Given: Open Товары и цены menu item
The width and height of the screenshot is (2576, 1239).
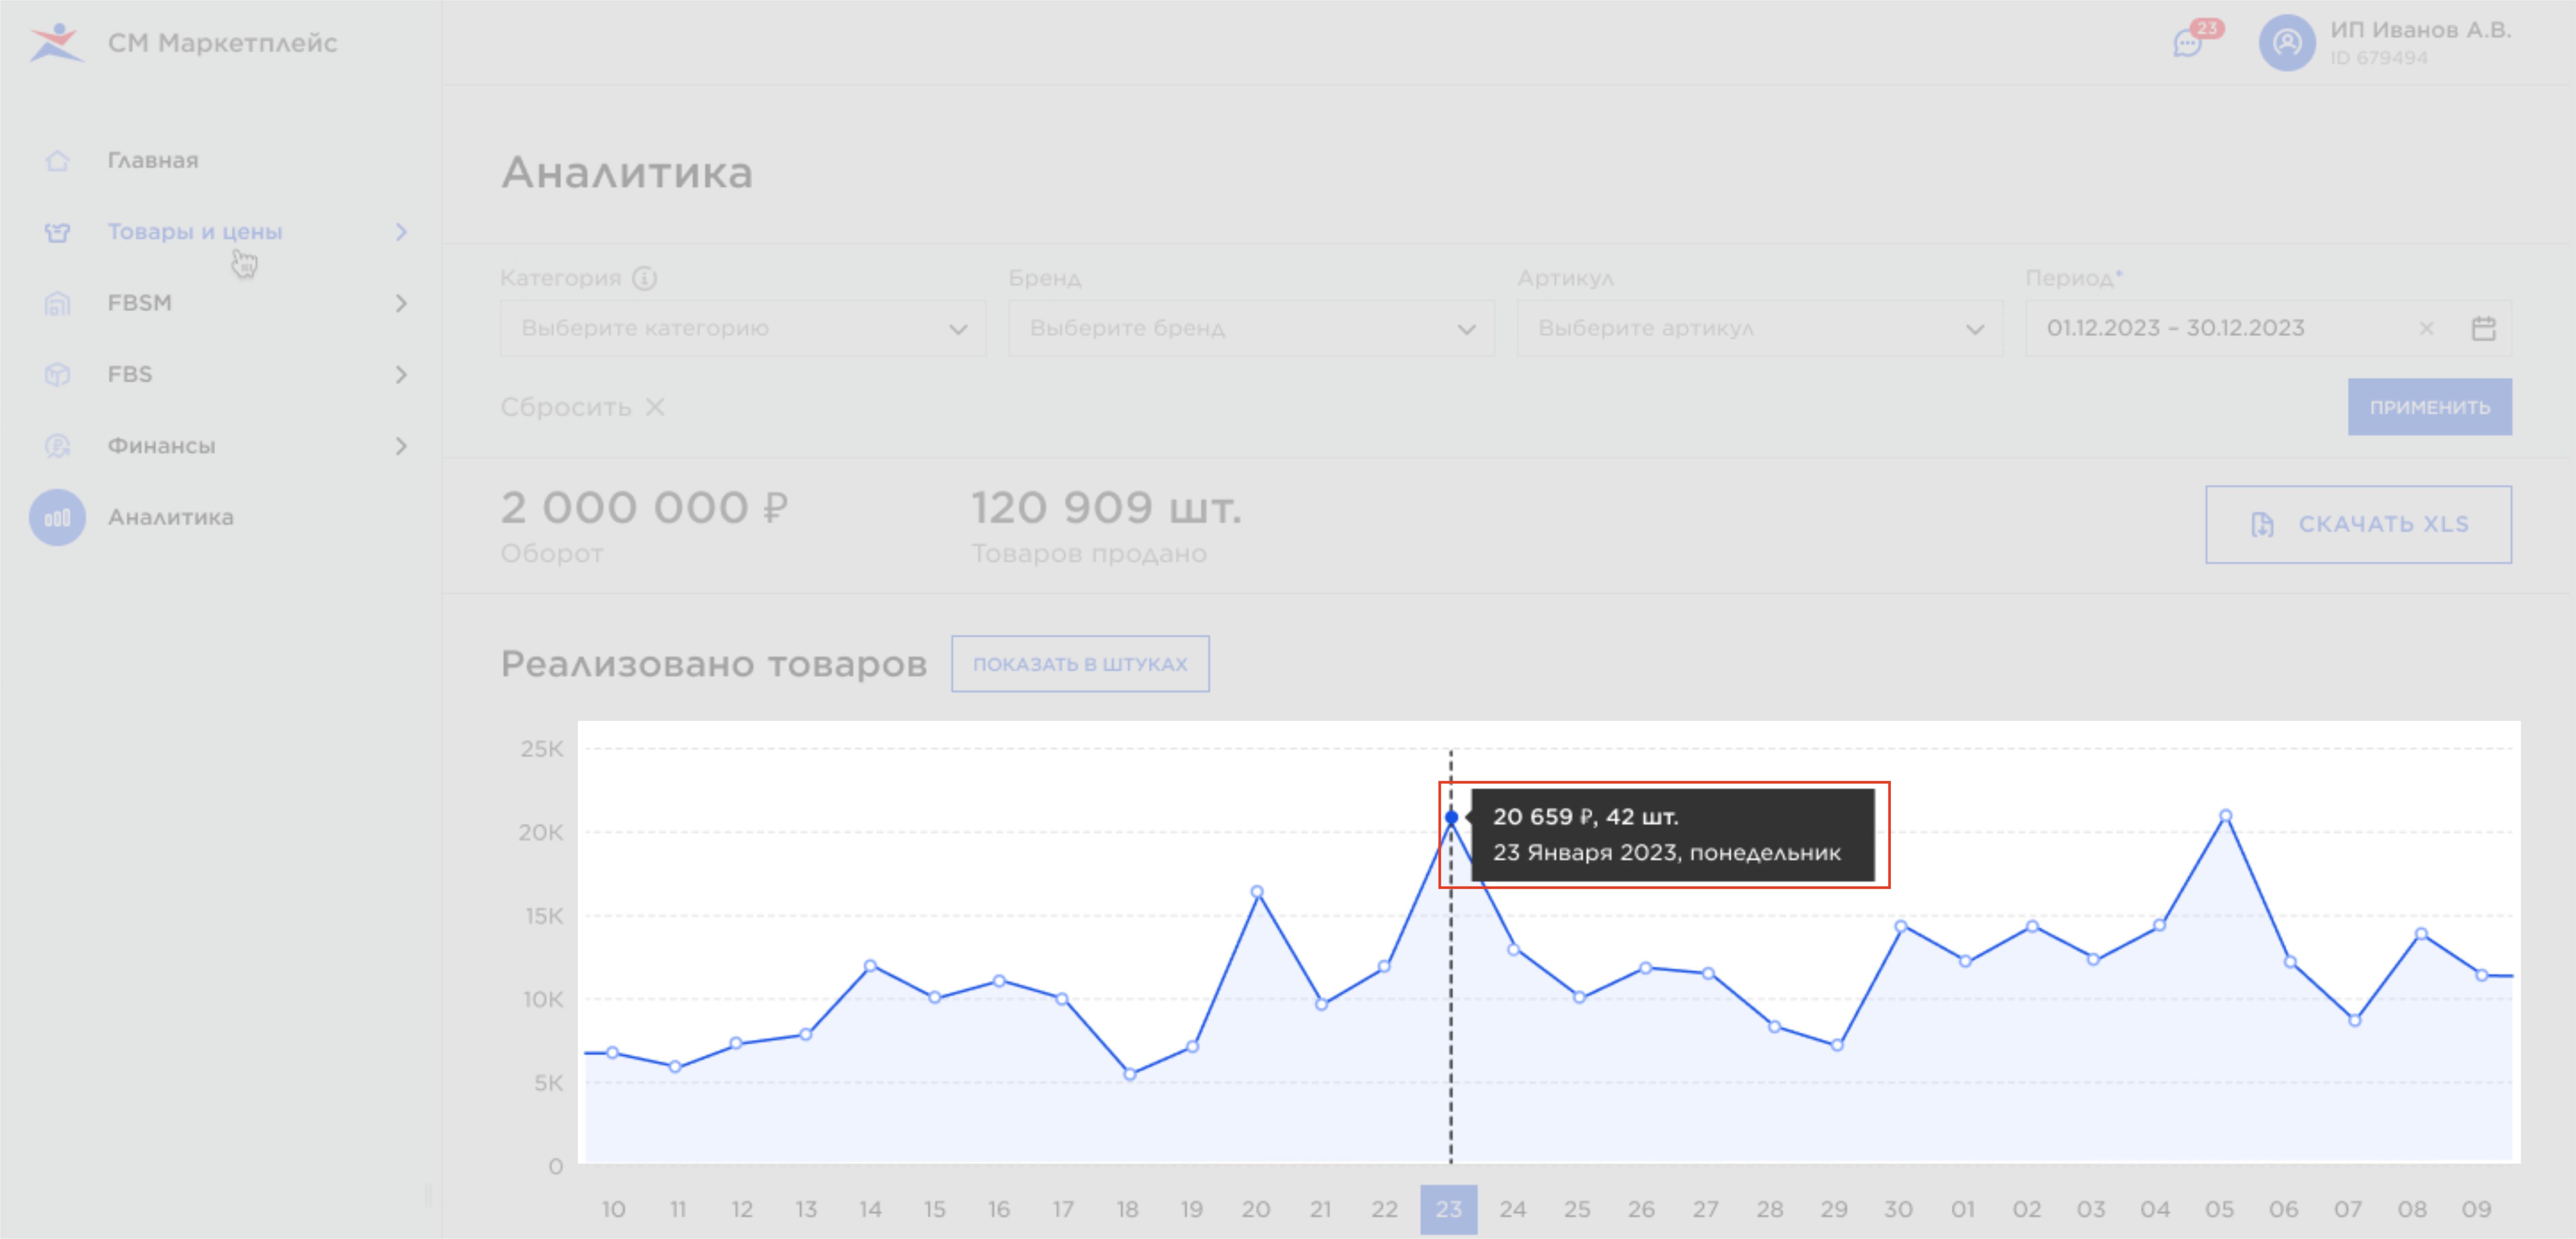Looking at the screenshot, I should coord(195,232).
